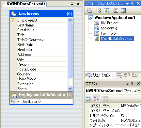Close the プロパティ window
This screenshot has height=128, width=141.
tap(138, 84)
